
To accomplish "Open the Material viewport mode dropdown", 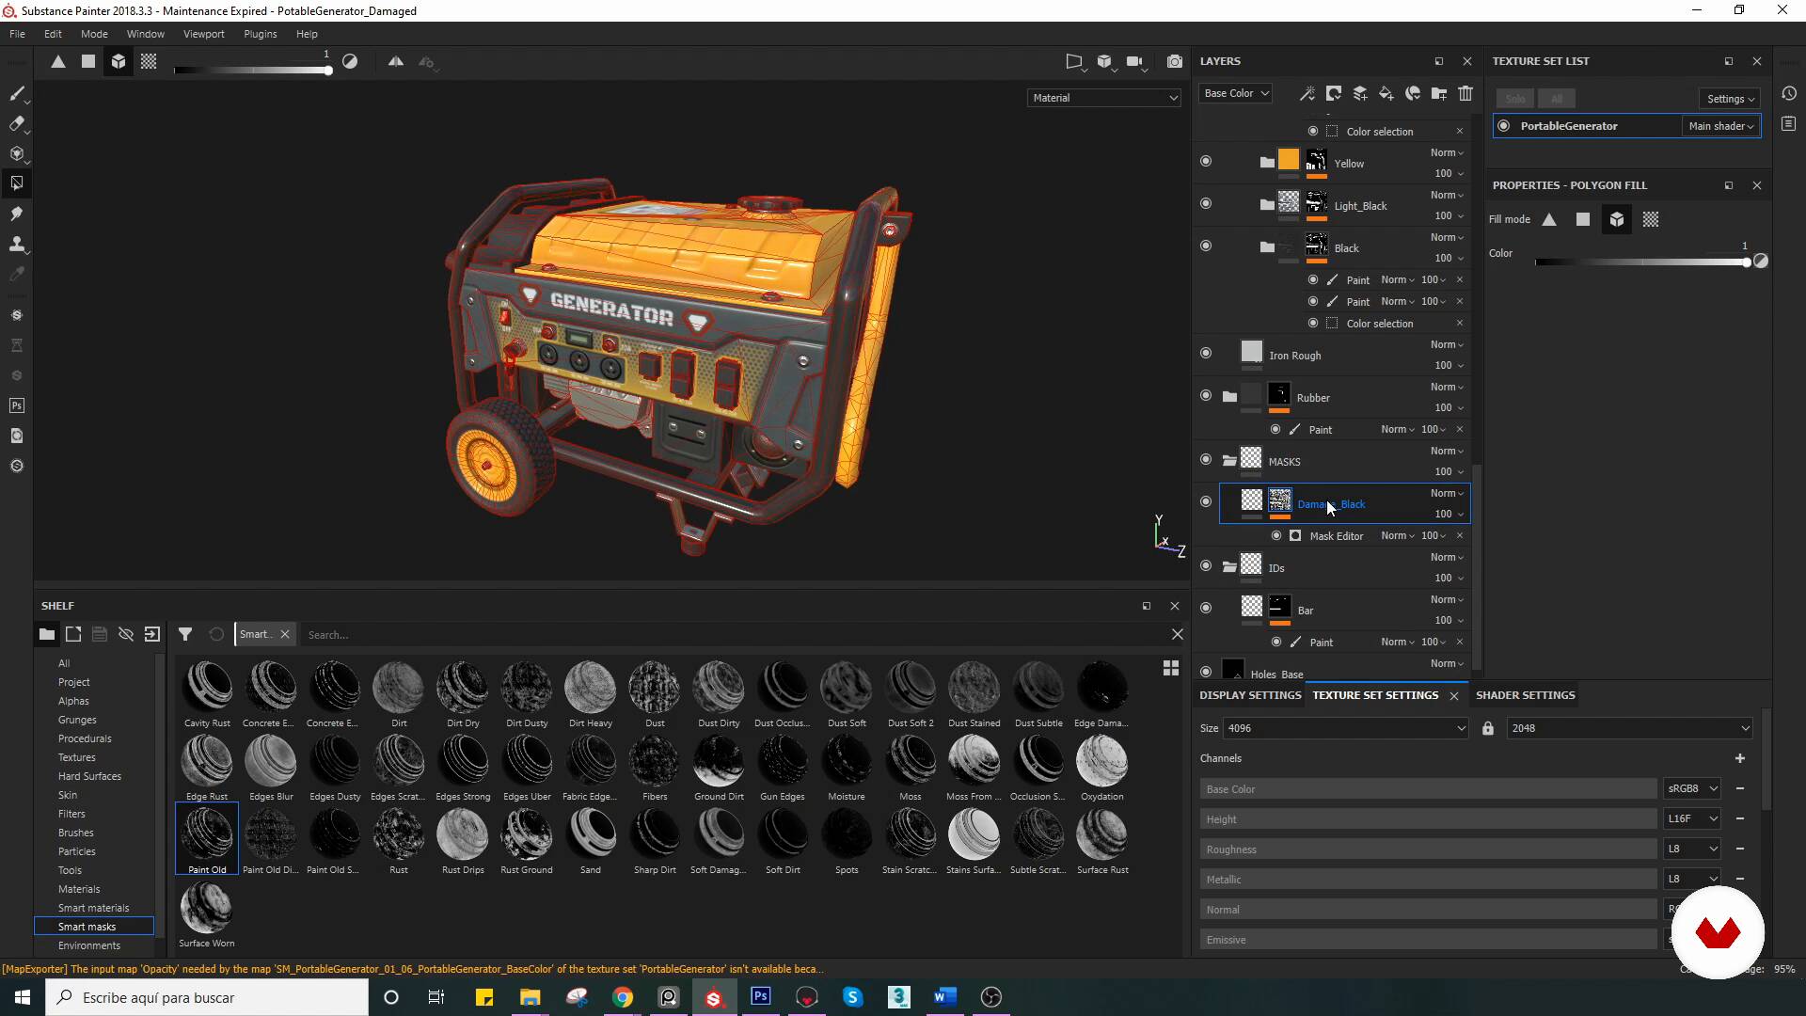I will pyautogui.click(x=1104, y=98).
